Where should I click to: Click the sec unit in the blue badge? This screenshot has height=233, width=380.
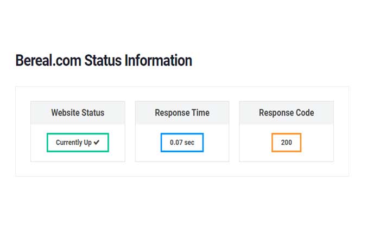click(189, 143)
